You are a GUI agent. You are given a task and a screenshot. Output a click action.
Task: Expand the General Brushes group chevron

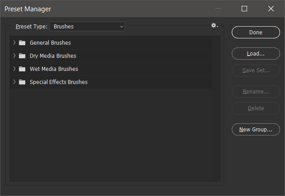[x=14, y=42]
